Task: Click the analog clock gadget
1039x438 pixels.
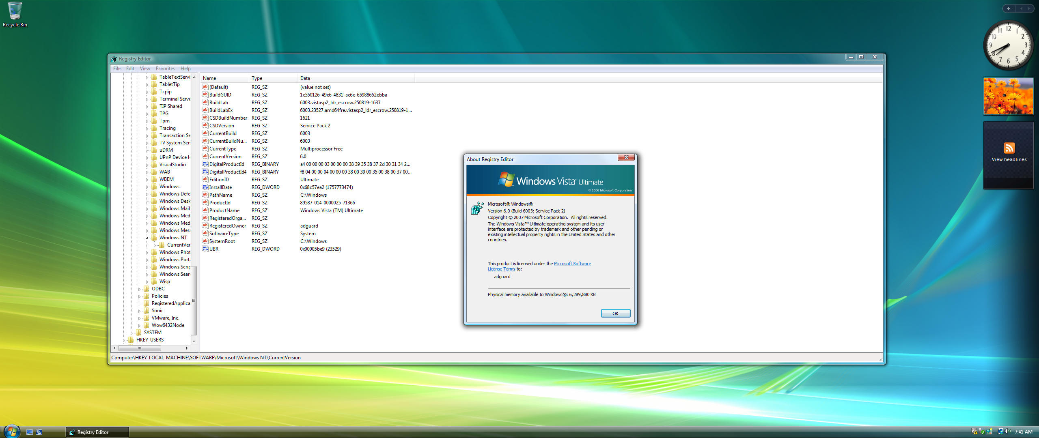Action: (1008, 45)
